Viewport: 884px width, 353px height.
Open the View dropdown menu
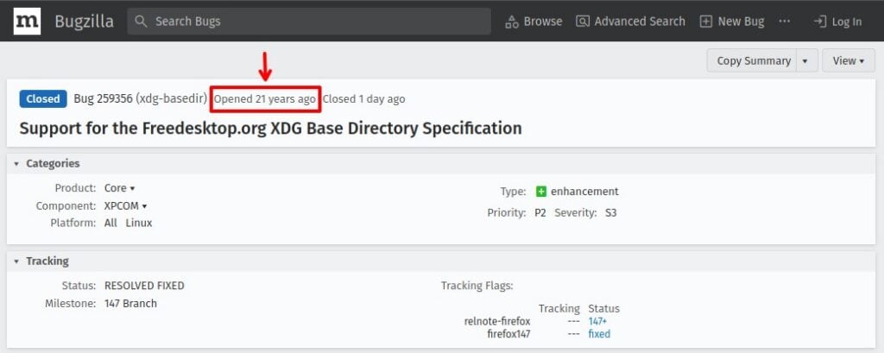pyautogui.click(x=848, y=60)
